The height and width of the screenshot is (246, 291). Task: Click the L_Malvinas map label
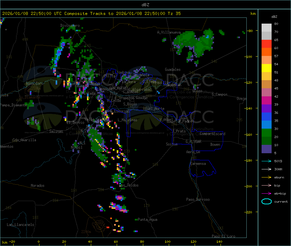coord(127,120)
